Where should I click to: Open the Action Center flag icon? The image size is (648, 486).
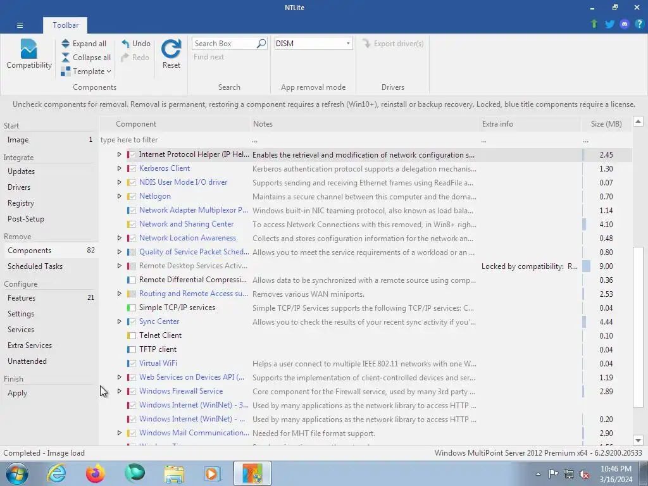(553, 474)
